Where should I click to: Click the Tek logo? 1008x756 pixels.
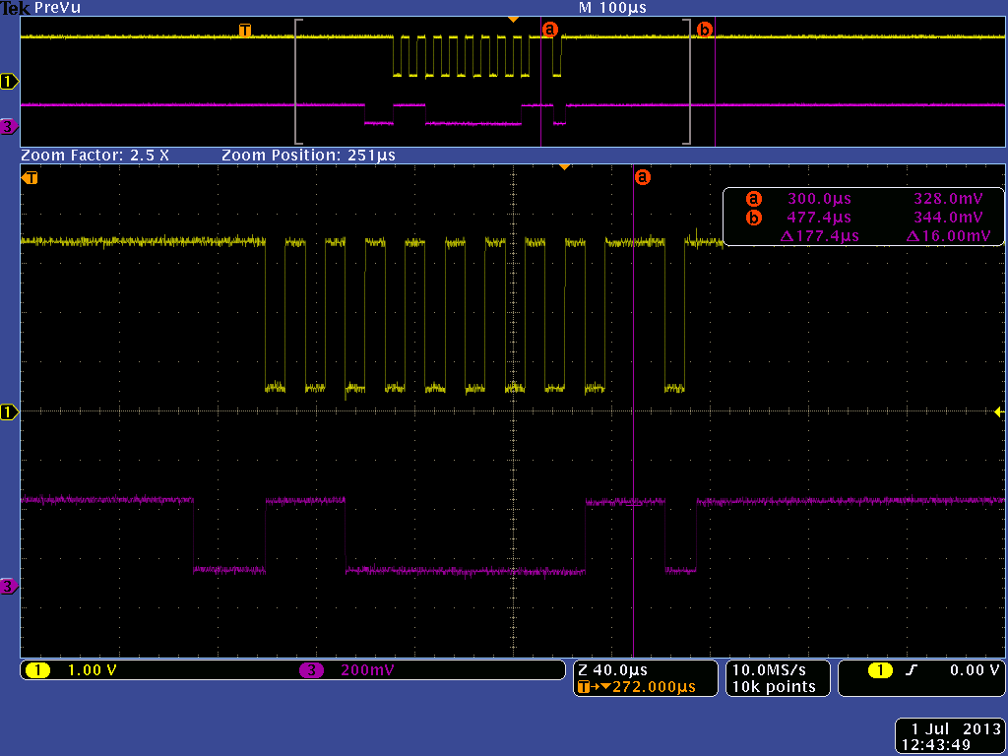click(x=16, y=8)
